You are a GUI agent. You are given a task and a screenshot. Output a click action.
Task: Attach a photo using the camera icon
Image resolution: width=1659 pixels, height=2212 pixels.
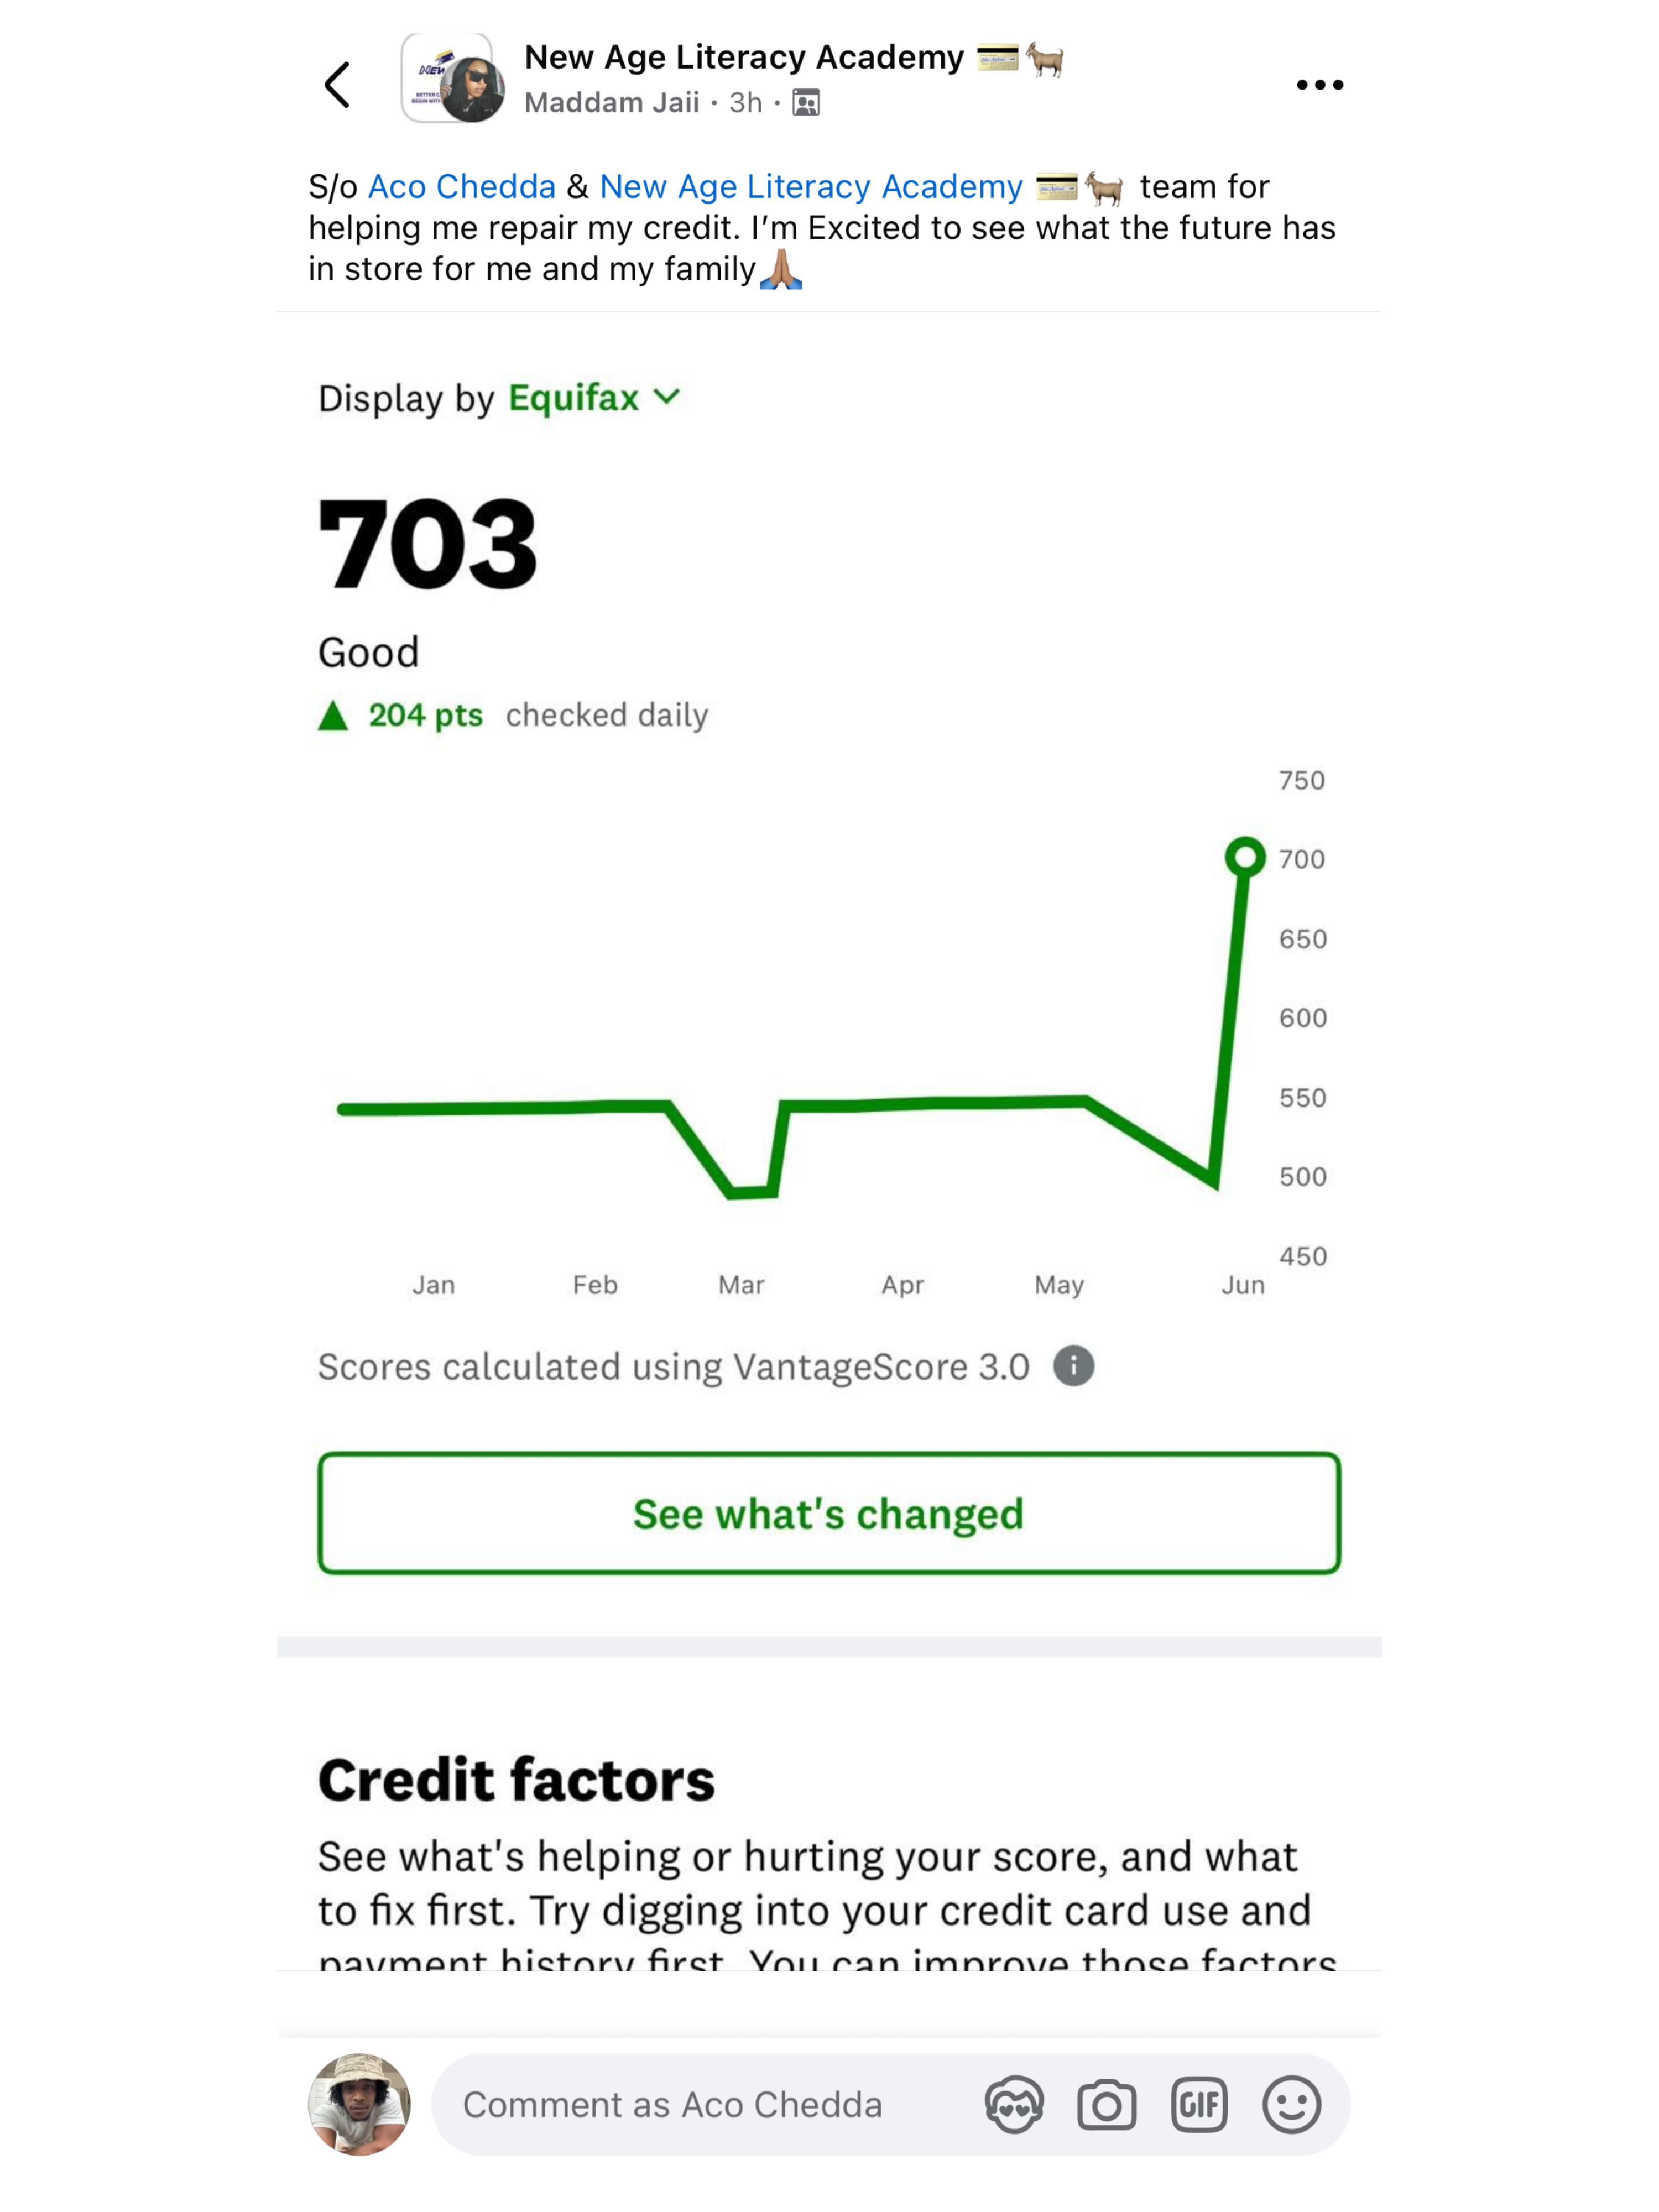coord(1106,2105)
